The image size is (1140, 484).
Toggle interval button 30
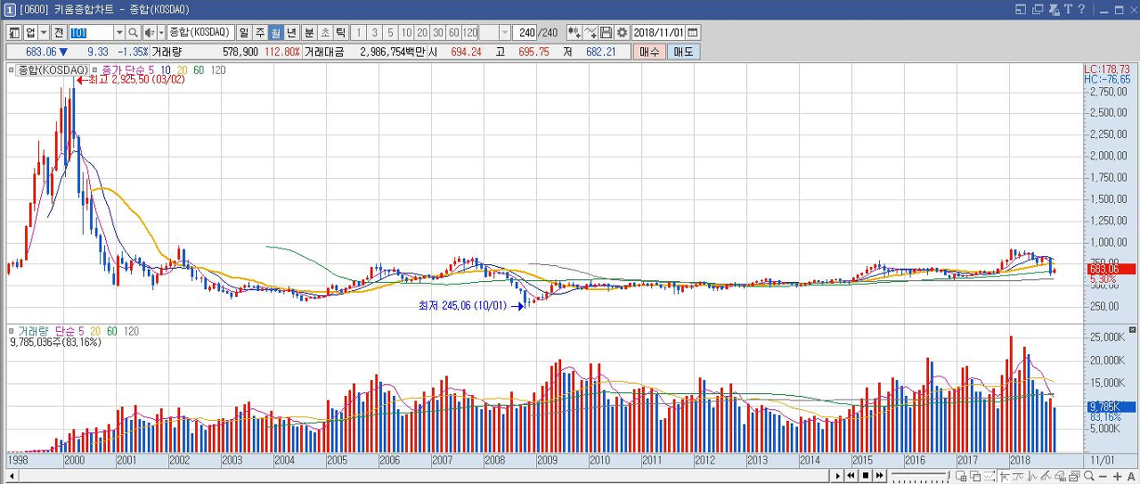438,33
